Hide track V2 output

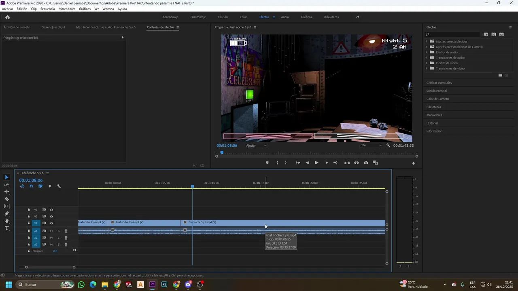51,217
